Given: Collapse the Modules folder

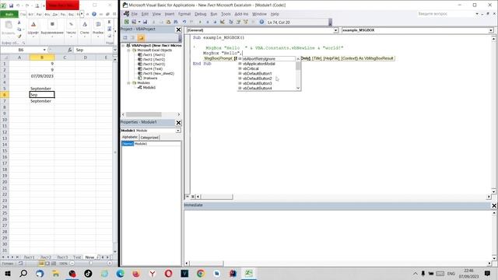Looking at the screenshot, I should click(x=129, y=83).
